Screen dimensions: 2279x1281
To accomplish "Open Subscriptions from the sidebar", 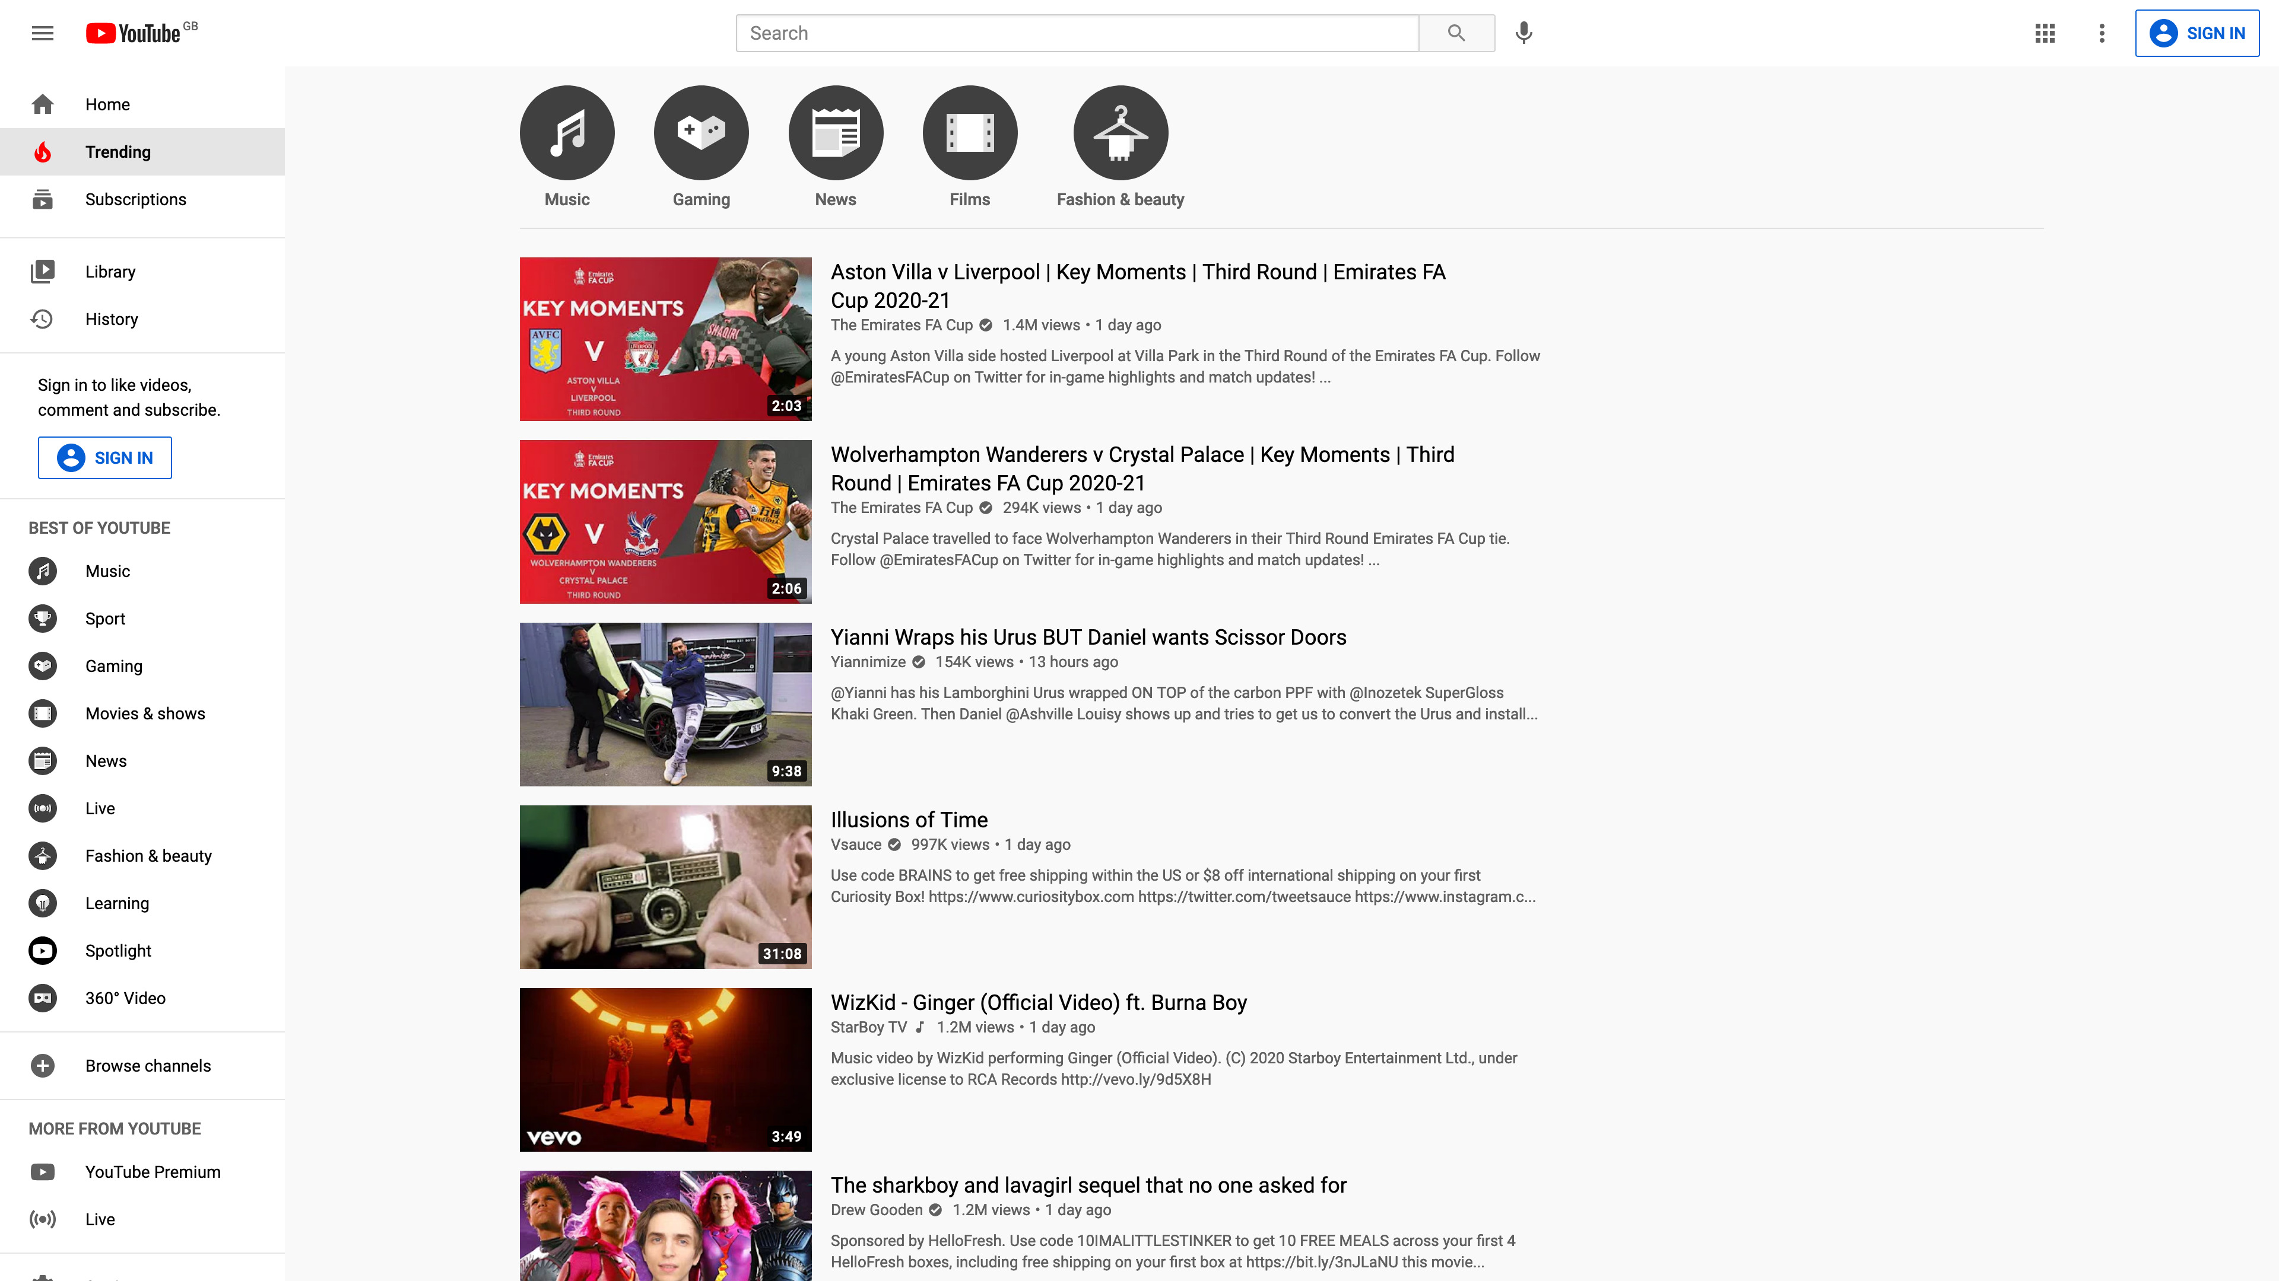I will pyautogui.click(x=135, y=199).
